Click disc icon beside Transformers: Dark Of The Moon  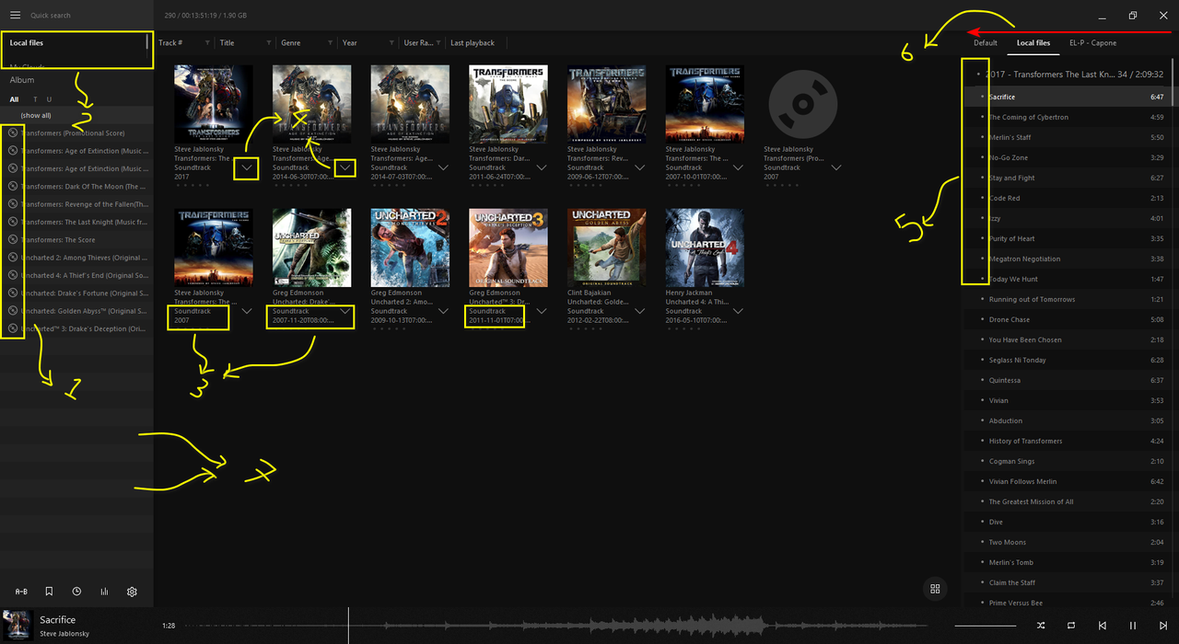click(x=13, y=186)
